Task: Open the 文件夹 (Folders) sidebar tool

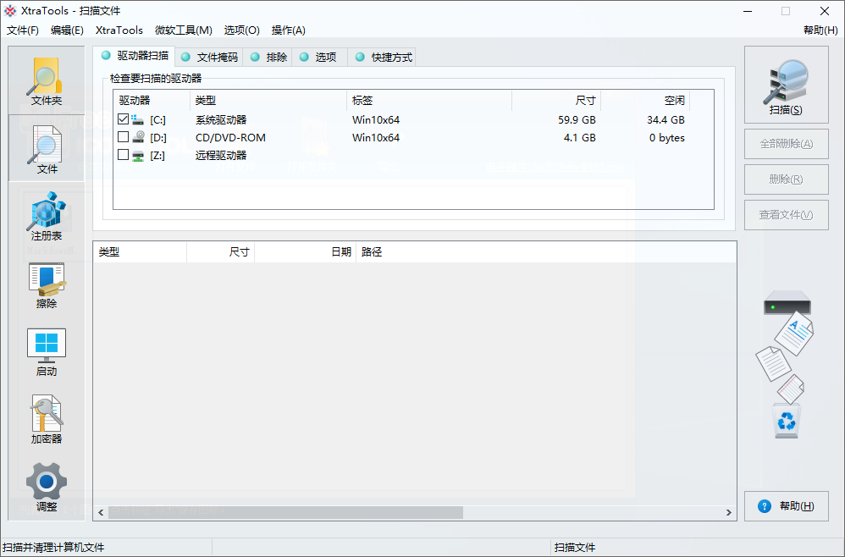Action: [46, 79]
